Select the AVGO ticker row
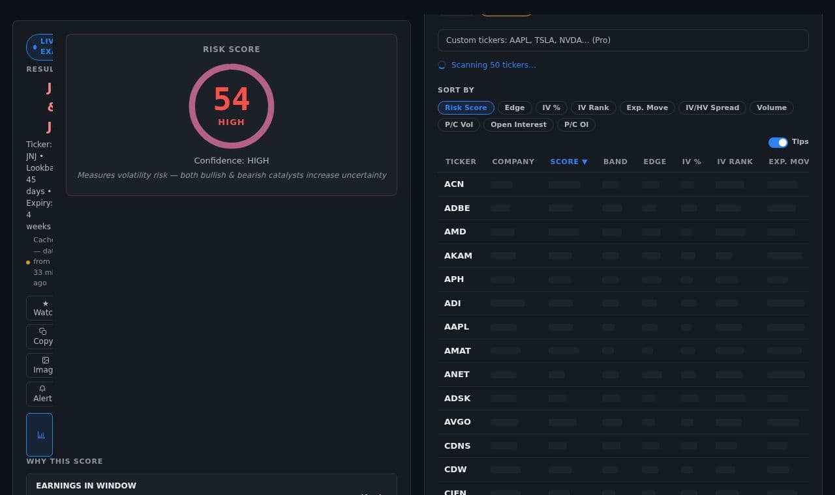The width and height of the screenshot is (835, 495). point(623,422)
